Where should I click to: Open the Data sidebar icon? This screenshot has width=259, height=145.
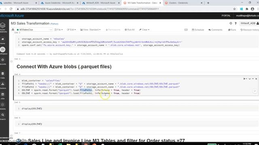pyautogui.click(x=3, y=75)
